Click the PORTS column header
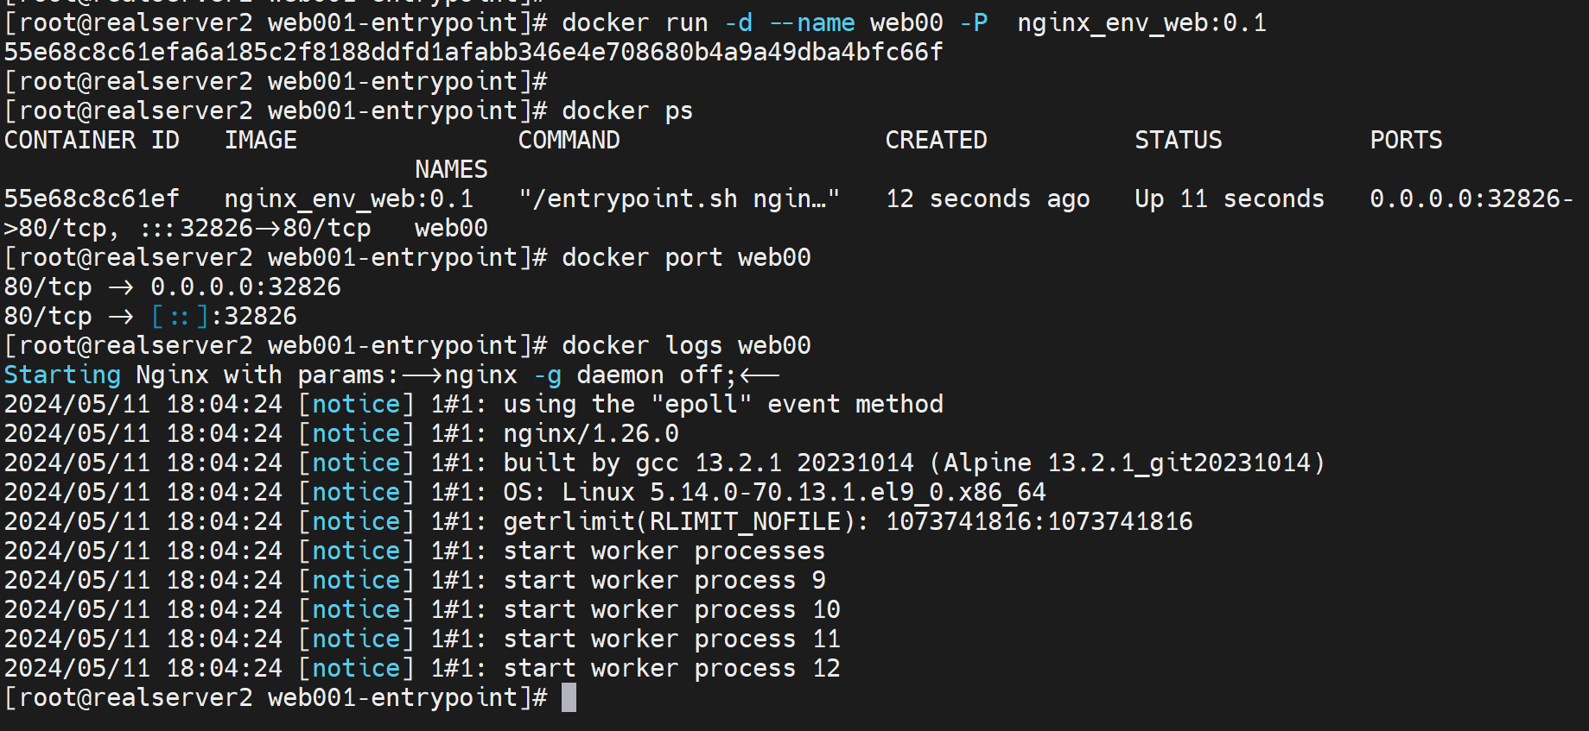This screenshot has height=731, width=1589. coord(1406,140)
